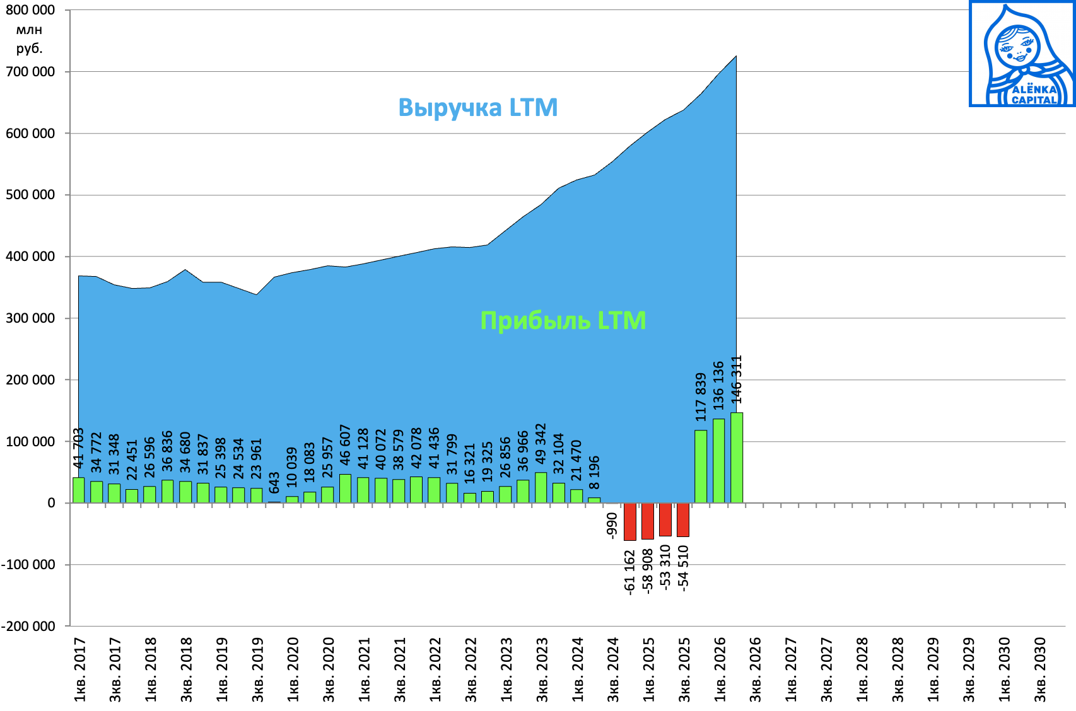
Task: Click the data label 10 039
Action: pos(291,467)
